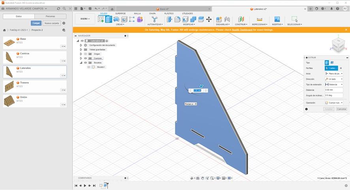Select the thin extrude type option

coord(332,63)
